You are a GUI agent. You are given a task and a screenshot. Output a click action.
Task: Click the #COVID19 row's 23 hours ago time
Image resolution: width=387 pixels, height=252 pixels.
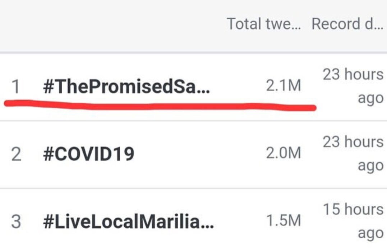(353, 153)
